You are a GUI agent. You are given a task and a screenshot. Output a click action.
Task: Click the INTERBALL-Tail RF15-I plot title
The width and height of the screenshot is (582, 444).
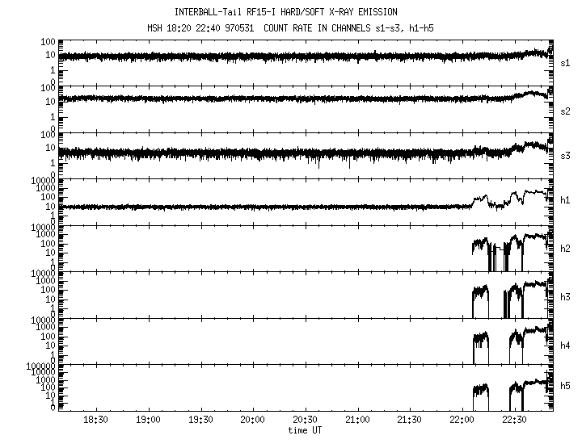point(285,13)
